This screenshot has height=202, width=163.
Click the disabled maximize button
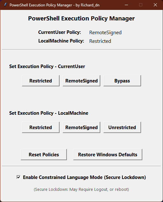pyautogui.click(x=141, y=5)
